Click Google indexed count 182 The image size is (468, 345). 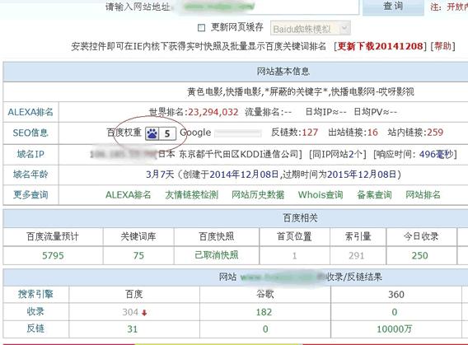pyautogui.click(x=264, y=312)
